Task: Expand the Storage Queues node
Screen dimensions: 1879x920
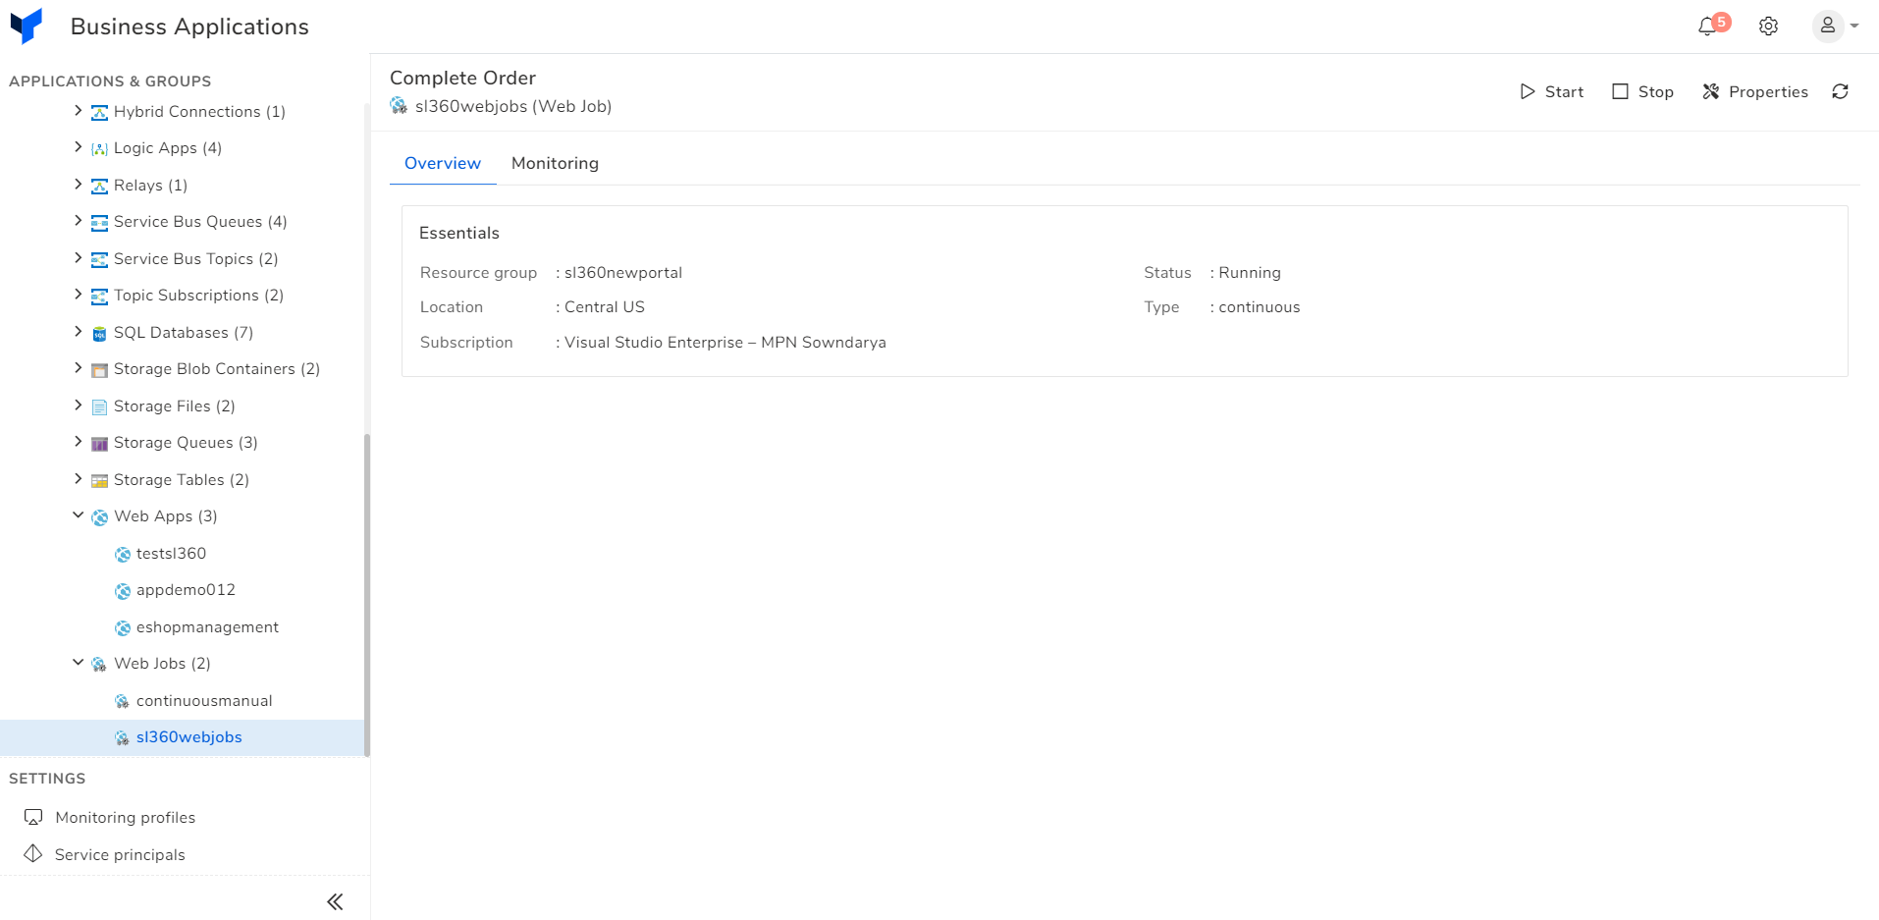Action: click(x=79, y=442)
